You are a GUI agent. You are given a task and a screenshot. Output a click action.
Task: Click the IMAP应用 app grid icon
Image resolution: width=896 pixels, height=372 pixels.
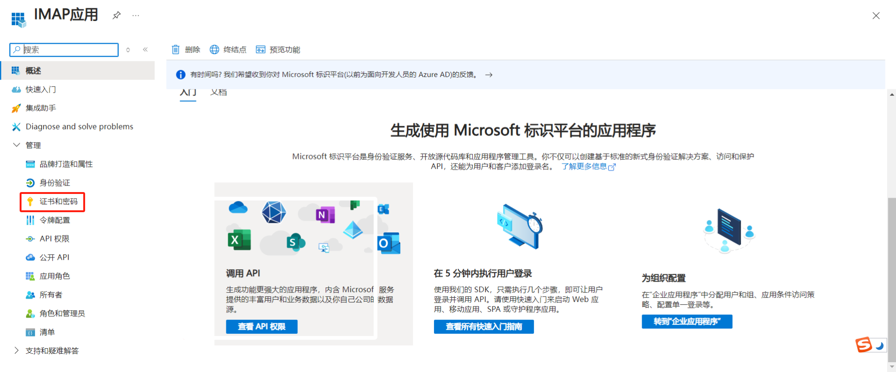18,19
